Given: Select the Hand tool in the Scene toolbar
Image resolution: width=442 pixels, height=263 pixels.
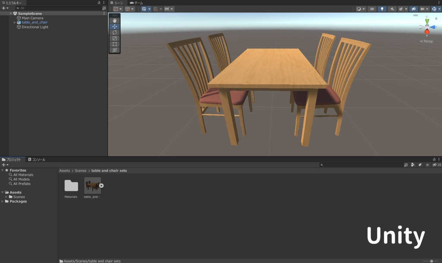Looking at the screenshot, I should point(115,19).
